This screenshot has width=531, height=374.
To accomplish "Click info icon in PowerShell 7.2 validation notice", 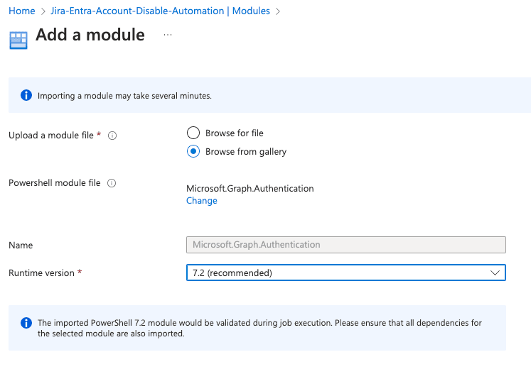I will tap(26, 323).
